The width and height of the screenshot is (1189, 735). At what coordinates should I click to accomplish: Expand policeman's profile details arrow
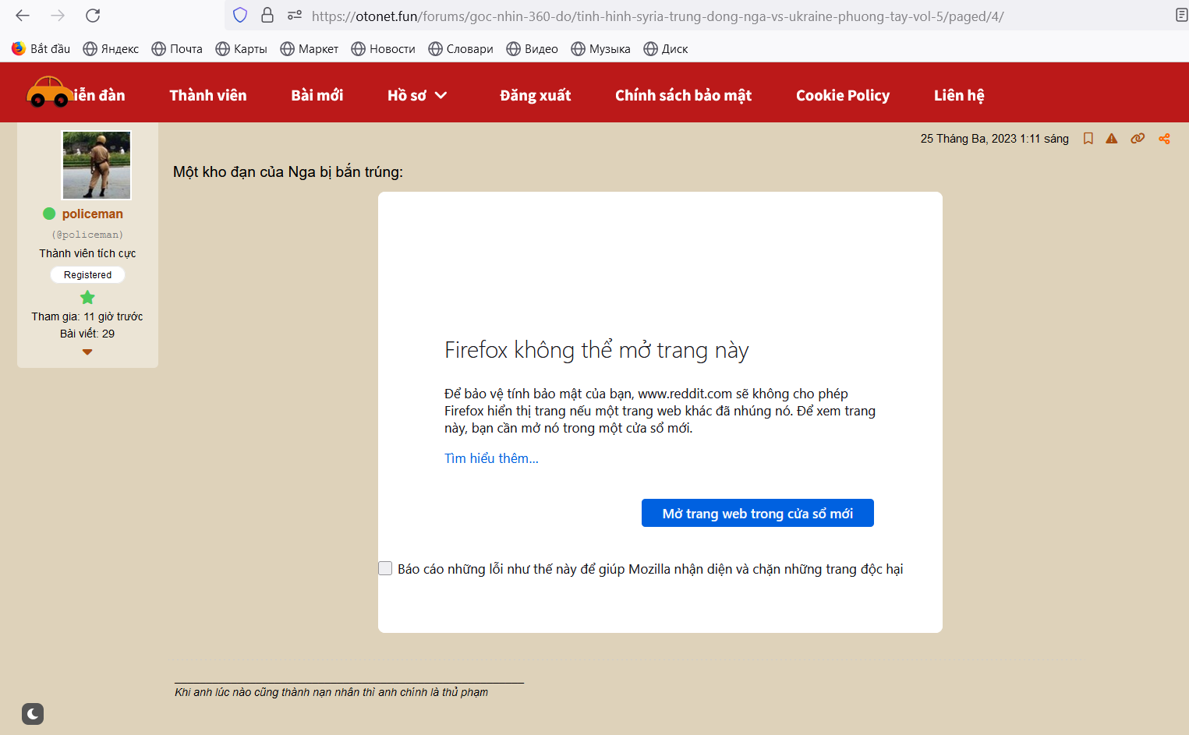(x=87, y=352)
